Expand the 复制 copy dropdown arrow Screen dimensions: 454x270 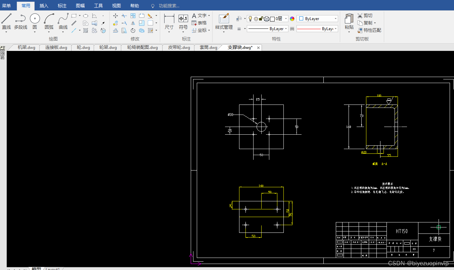point(375,23)
